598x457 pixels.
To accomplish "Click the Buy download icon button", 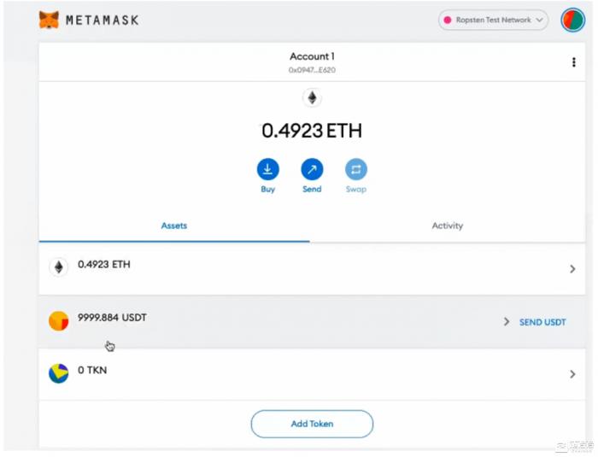I will [x=267, y=169].
